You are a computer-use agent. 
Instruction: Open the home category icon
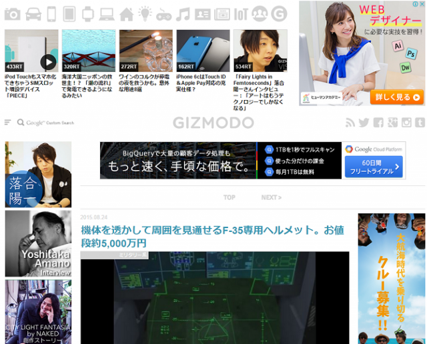point(126,14)
